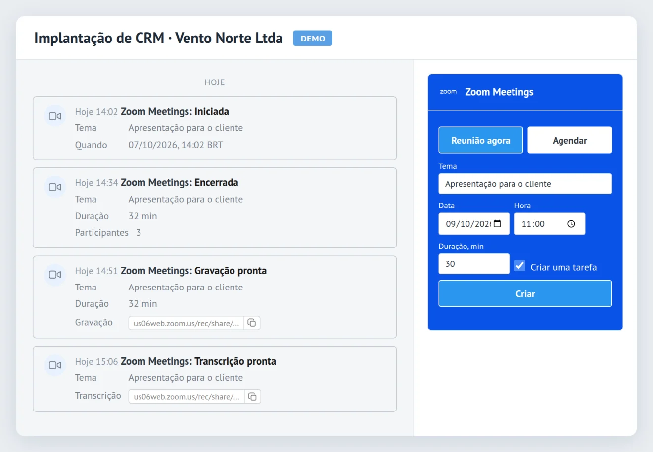Click '07/10/2026, 14:02 BRT' value
Viewport: 653px width, 452px height.
pos(176,145)
